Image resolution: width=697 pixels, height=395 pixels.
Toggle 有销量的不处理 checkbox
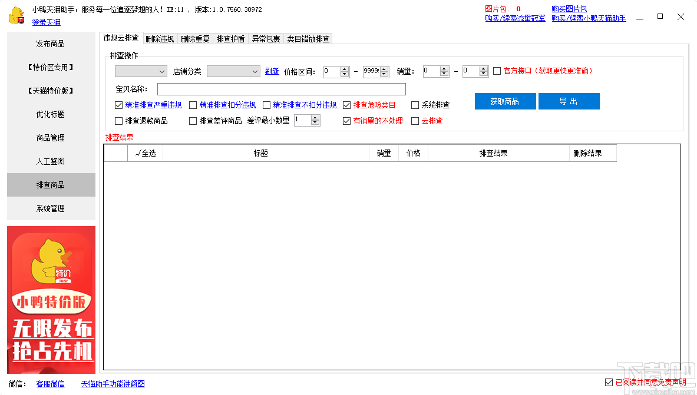coord(346,121)
